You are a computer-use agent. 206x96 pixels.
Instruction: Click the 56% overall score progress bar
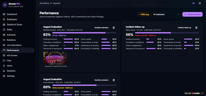pyautogui.click(x=167, y=33)
